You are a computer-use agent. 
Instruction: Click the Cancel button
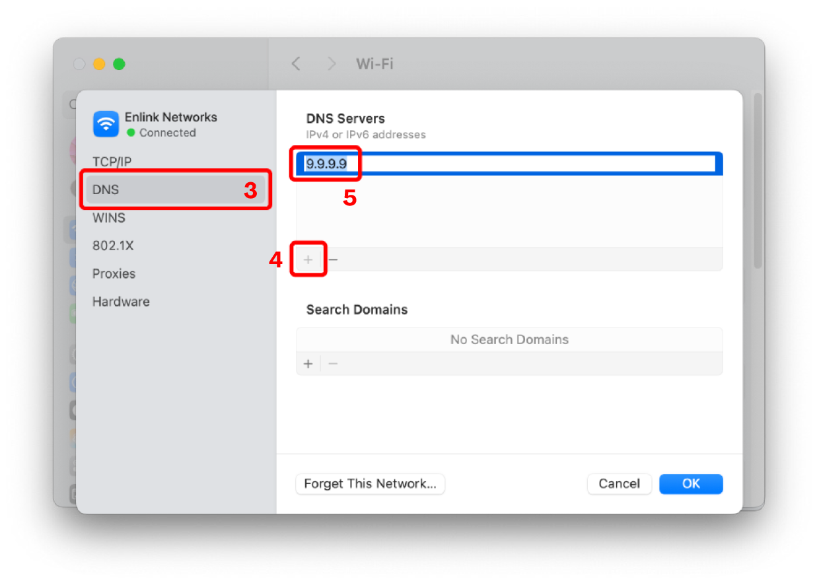point(619,484)
